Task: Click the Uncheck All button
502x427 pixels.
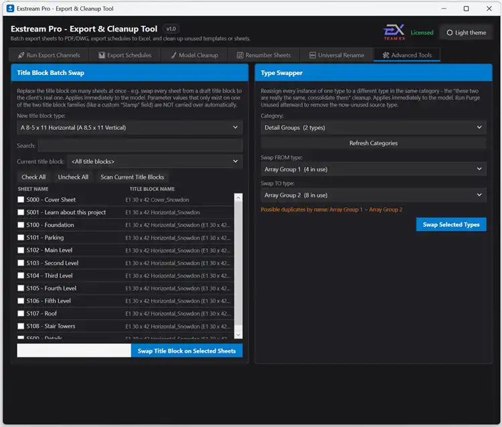Action: (73, 177)
